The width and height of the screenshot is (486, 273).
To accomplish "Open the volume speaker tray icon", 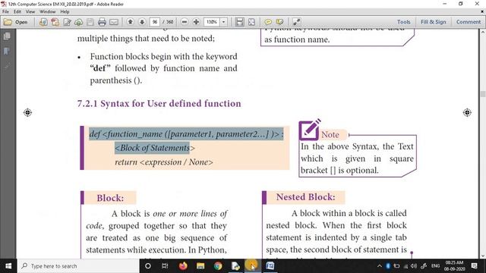I will (x=413, y=266).
